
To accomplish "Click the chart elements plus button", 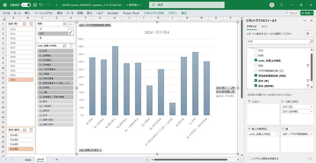I will click(x=70, y=24).
